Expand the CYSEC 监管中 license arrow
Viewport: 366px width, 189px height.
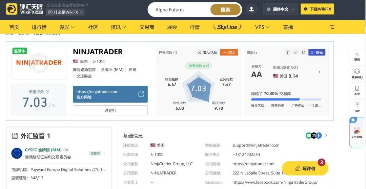[104, 154]
